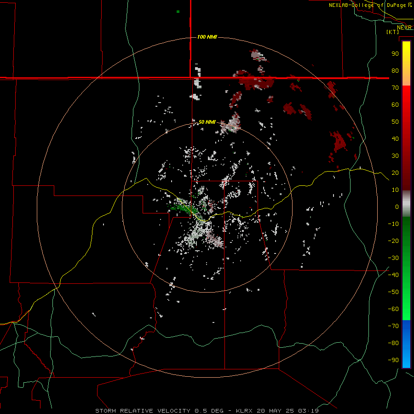The width and height of the screenshot is (414, 414).
Task: Click the 80 value on the velocity scale
Action: tap(395, 71)
